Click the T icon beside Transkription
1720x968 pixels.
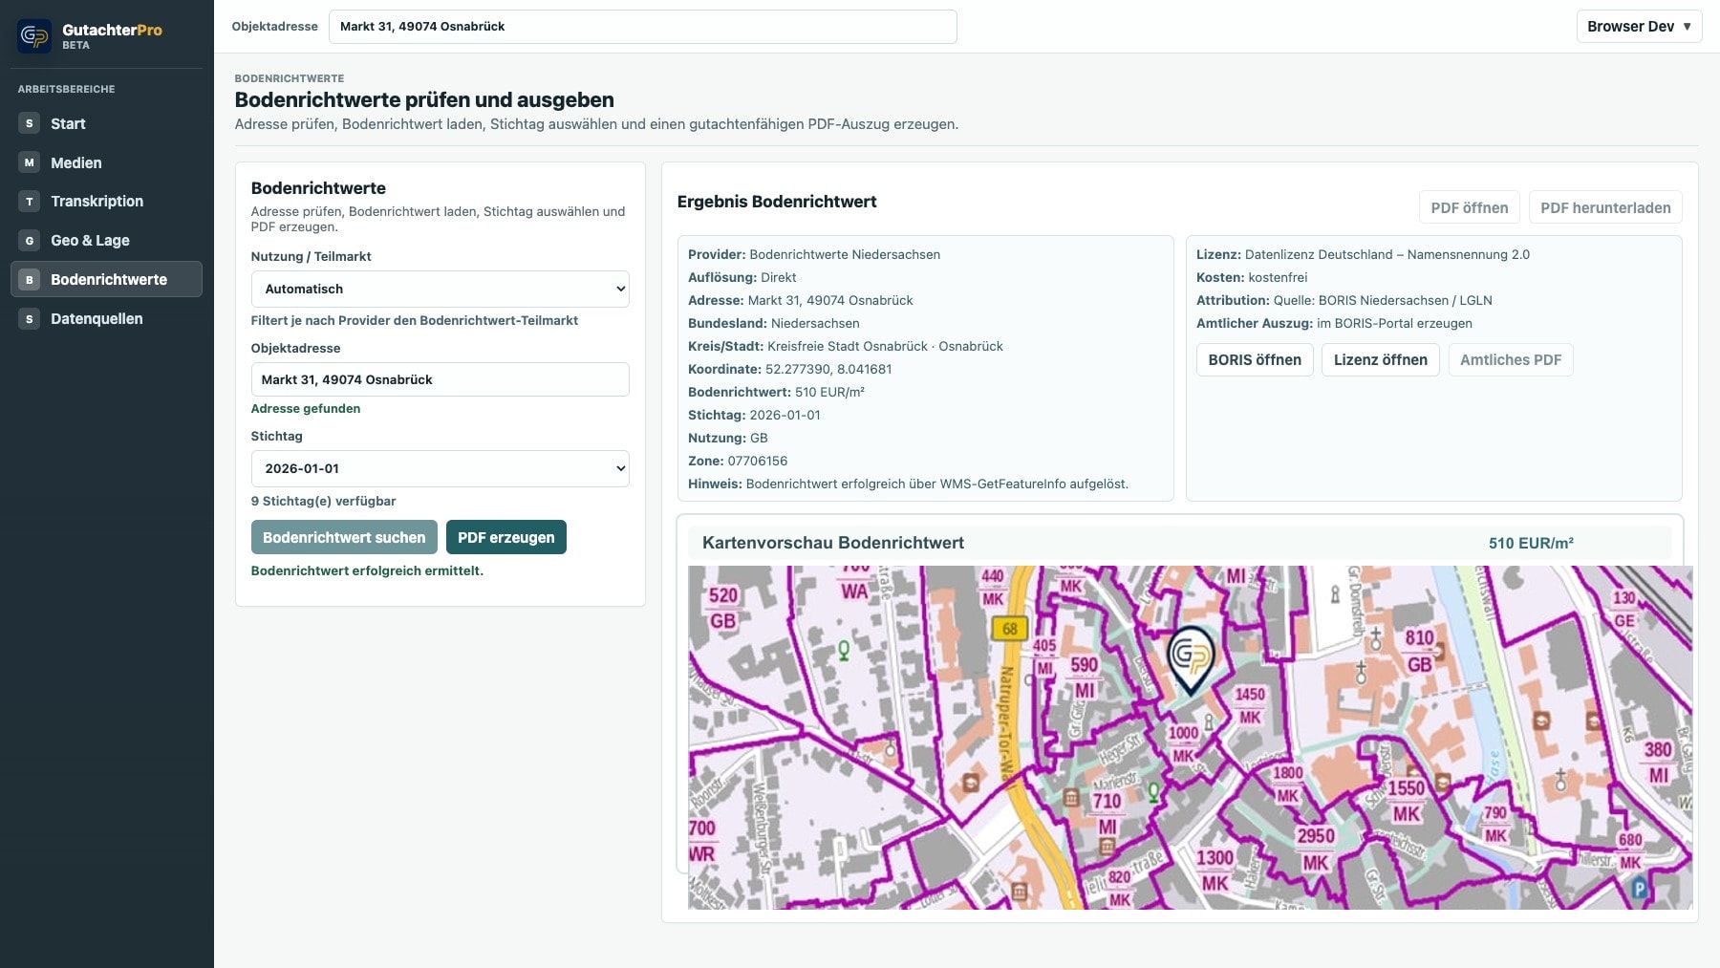point(30,202)
